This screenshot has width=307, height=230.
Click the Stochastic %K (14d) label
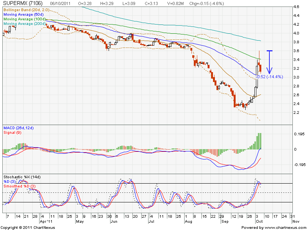pos(22,177)
